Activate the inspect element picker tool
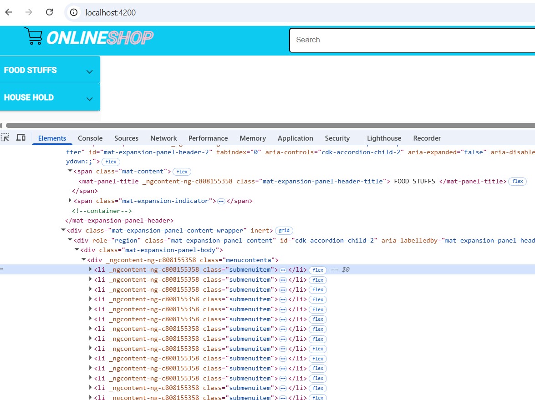The width and height of the screenshot is (535, 400). [5, 138]
